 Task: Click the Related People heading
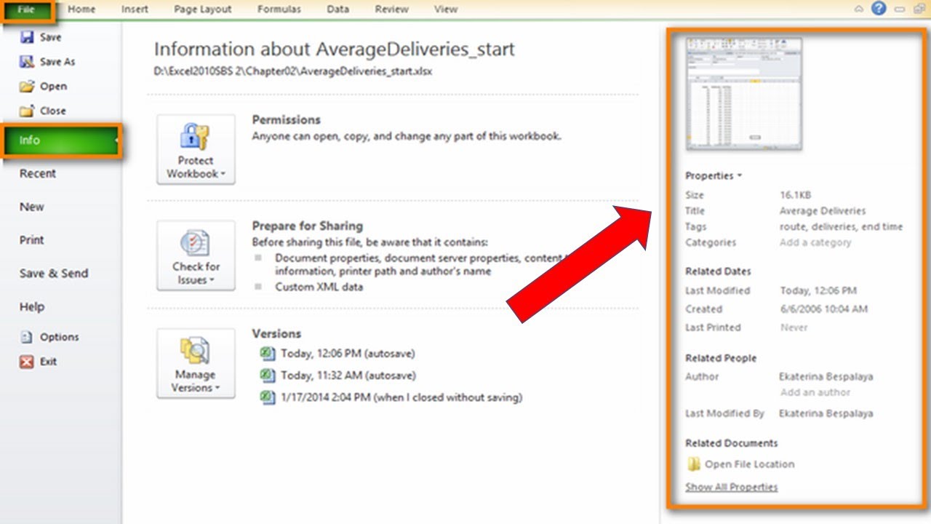coord(721,358)
